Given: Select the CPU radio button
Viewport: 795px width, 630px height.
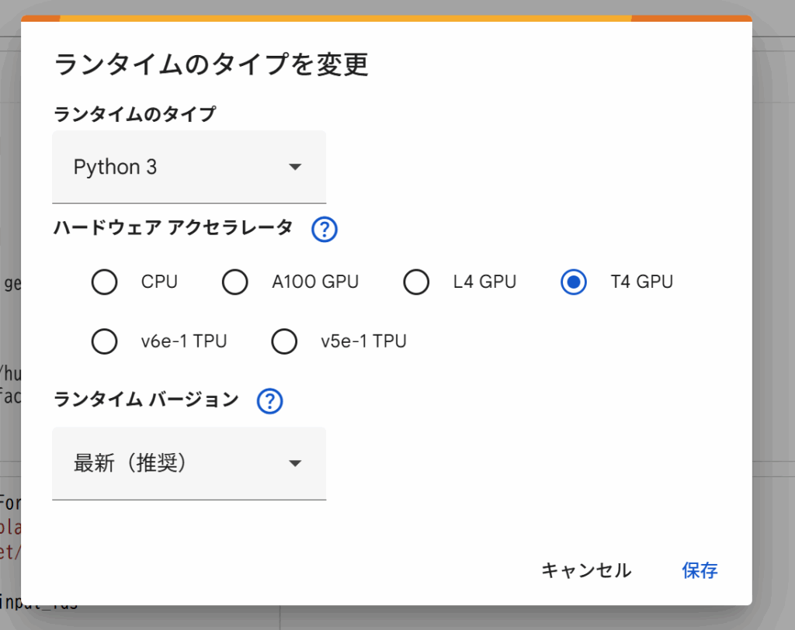Looking at the screenshot, I should [104, 282].
